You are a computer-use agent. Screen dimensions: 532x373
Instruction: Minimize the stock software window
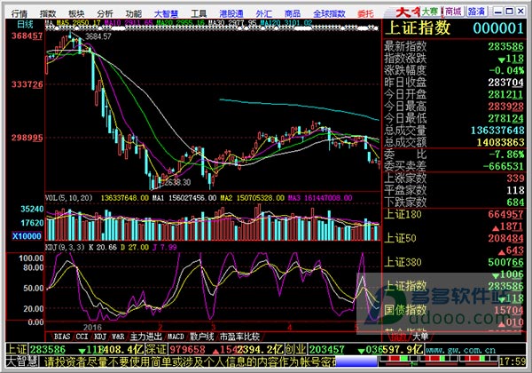click(x=497, y=12)
